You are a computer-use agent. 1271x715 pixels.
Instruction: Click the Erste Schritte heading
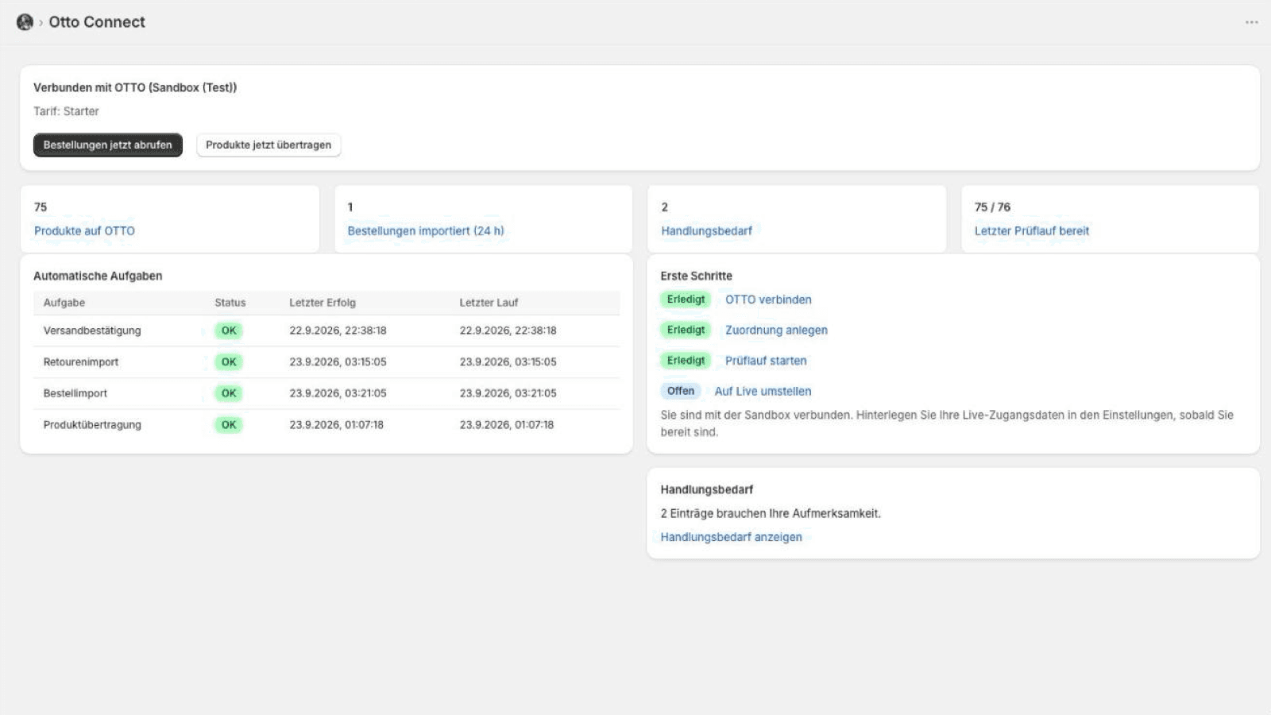(x=696, y=276)
